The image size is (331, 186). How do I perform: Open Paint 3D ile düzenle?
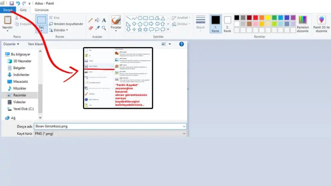coord(322,24)
